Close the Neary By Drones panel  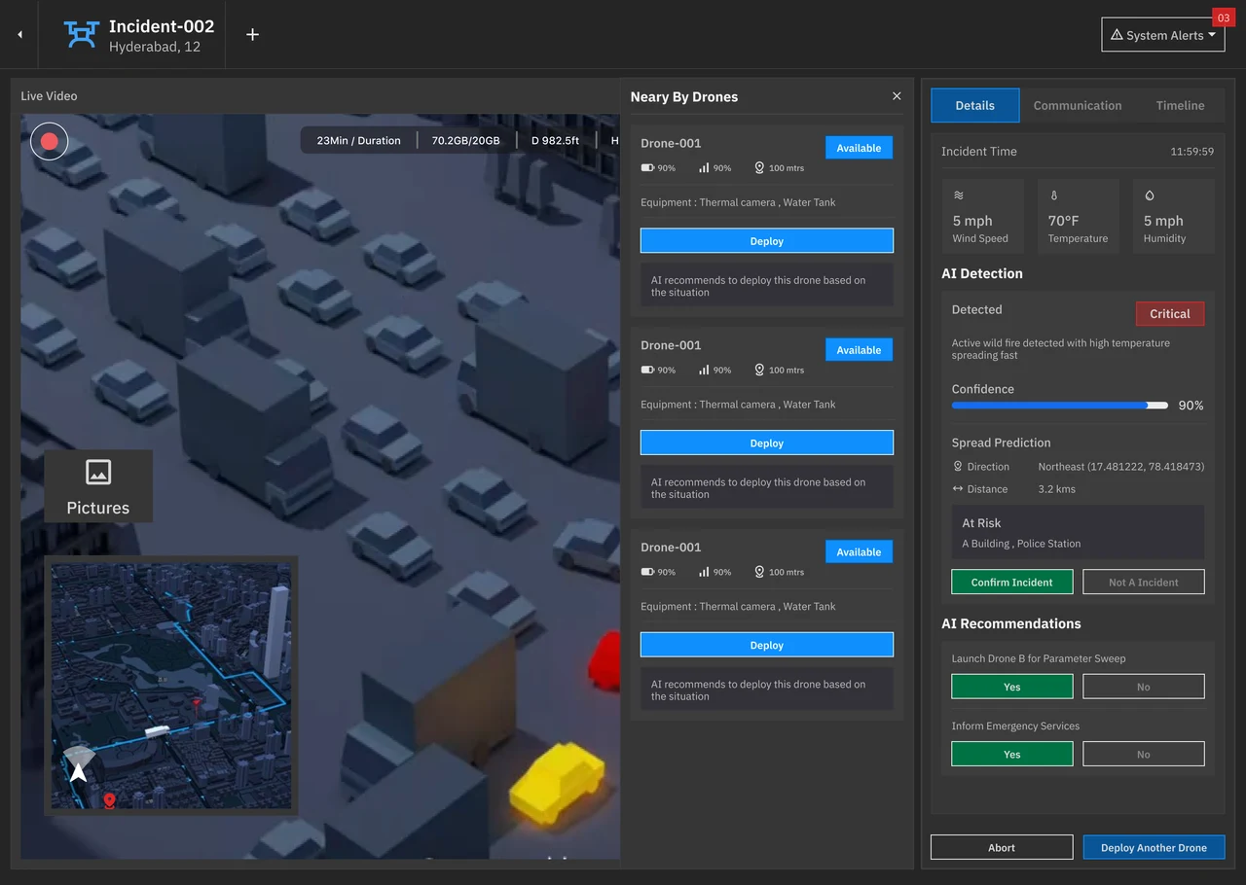pyautogui.click(x=897, y=96)
